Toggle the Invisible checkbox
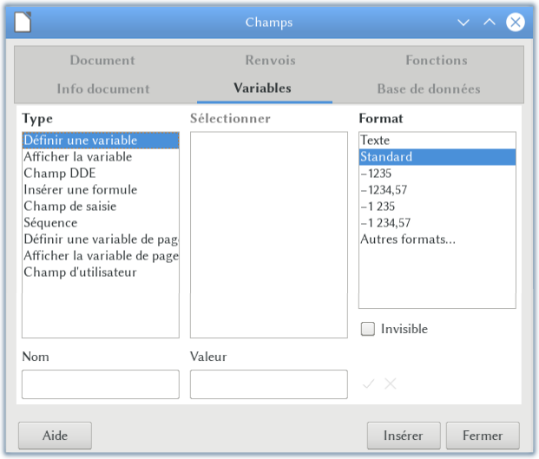This screenshot has width=539, height=459. pyautogui.click(x=368, y=329)
